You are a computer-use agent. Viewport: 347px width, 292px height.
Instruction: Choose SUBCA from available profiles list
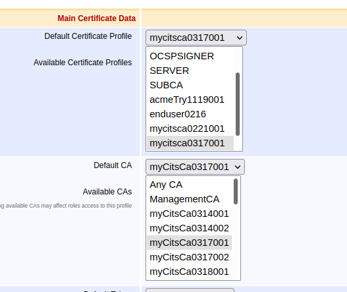click(190, 85)
